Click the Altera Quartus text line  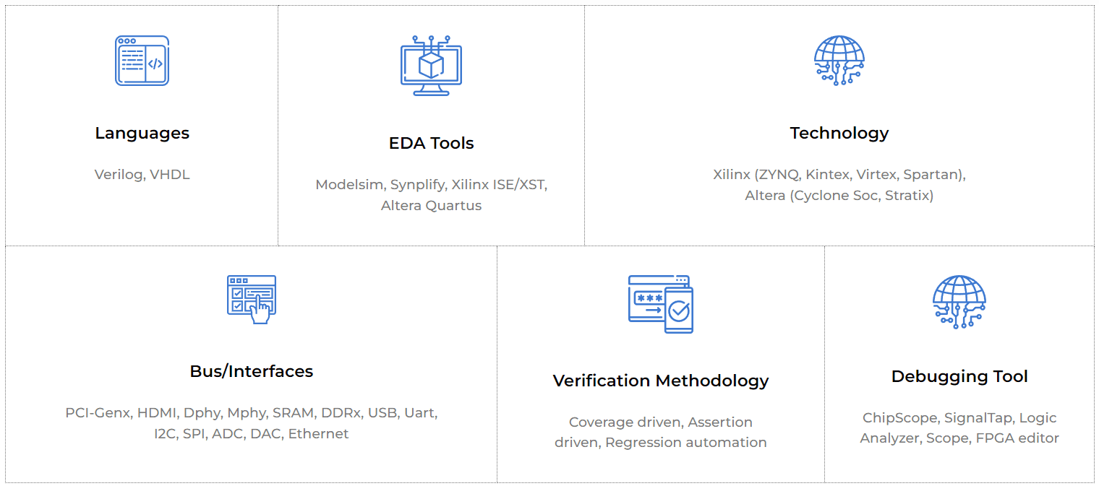coord(432,205)
